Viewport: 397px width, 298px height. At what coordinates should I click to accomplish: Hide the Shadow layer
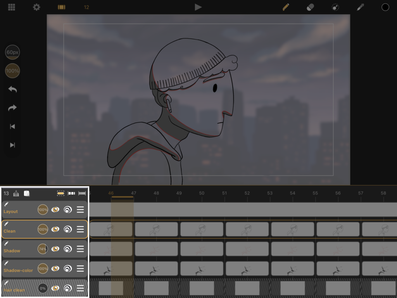coord(55,249)
